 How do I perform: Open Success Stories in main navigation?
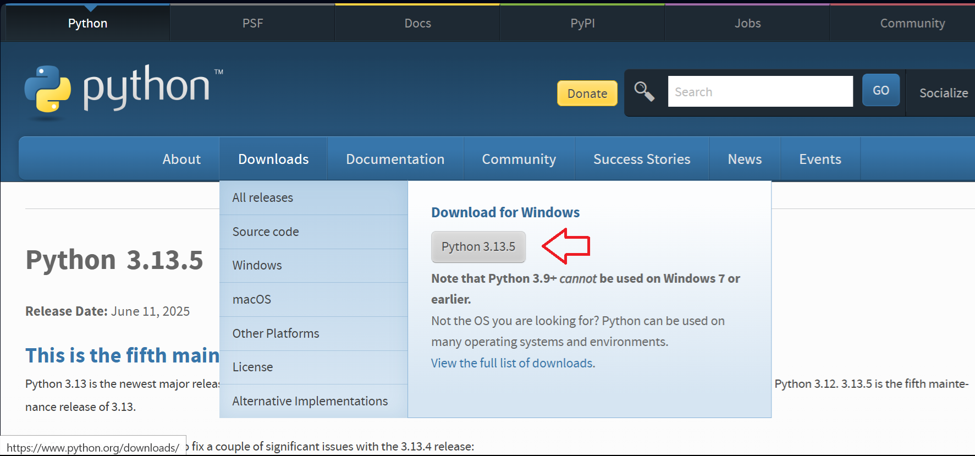641,160
